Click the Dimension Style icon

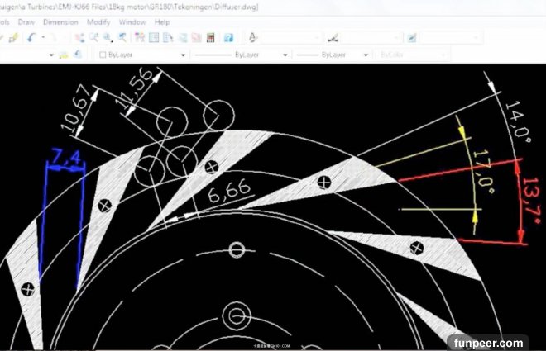[333, 38]
